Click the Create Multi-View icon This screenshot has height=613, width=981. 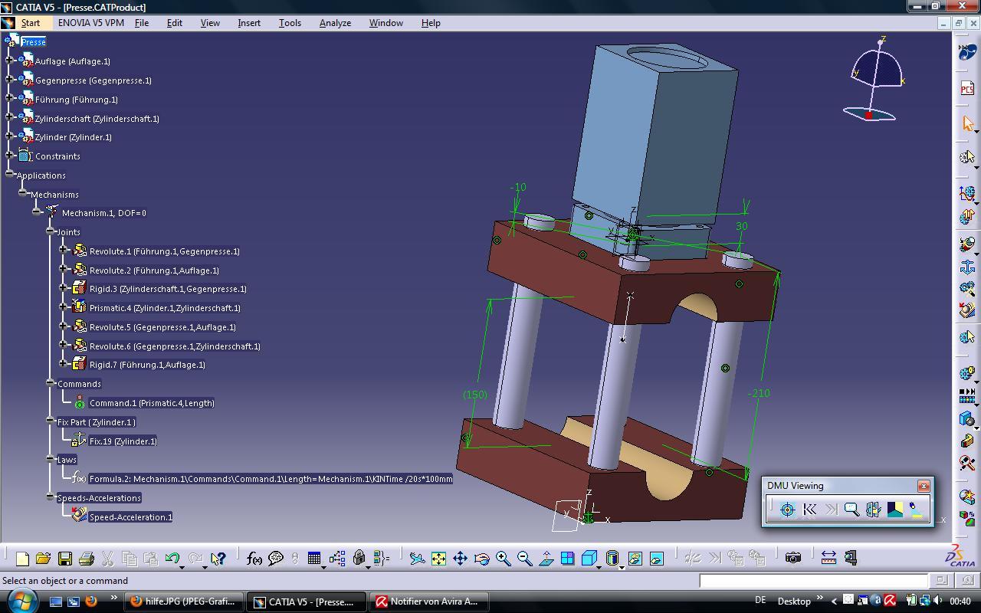pos(567,559)
